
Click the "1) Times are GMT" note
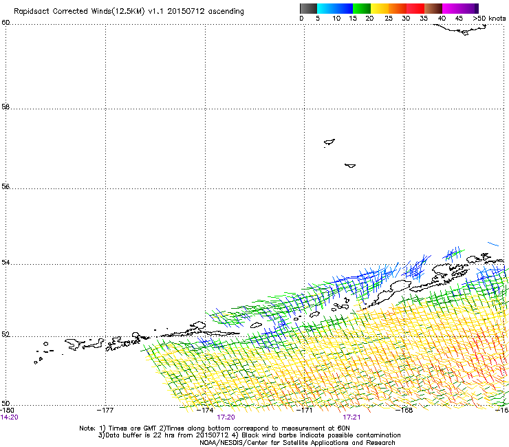(129, 428)
